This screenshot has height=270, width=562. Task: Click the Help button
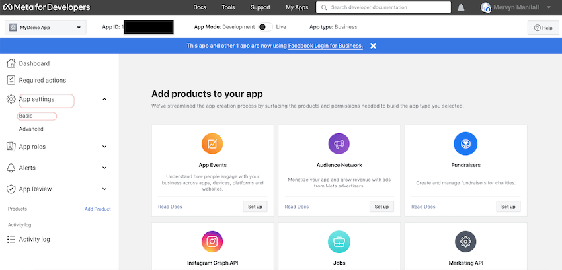543,28
